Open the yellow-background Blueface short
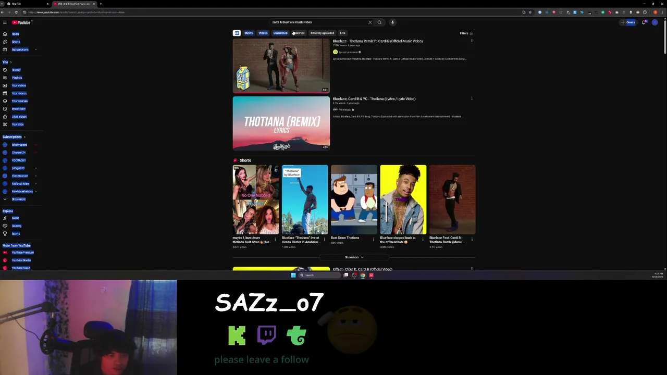The image size is (667, 375). click(x=403, y=200)
